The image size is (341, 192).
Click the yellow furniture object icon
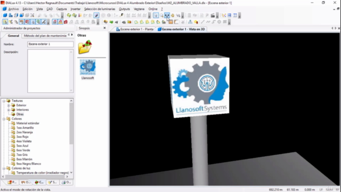(x=105, y=22)
